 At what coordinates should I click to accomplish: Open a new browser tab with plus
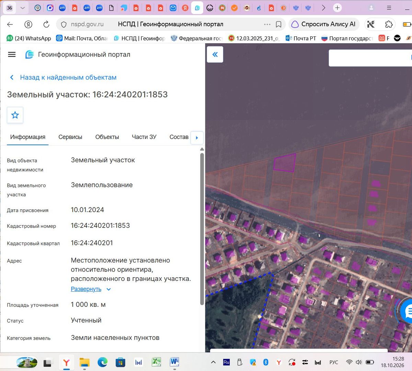pos(337,8)
